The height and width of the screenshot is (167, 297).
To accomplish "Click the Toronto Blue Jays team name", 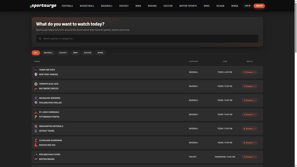I will tap(49, 84).
